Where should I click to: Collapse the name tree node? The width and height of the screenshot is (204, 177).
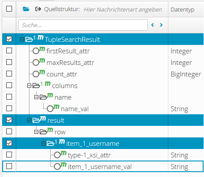36,97
